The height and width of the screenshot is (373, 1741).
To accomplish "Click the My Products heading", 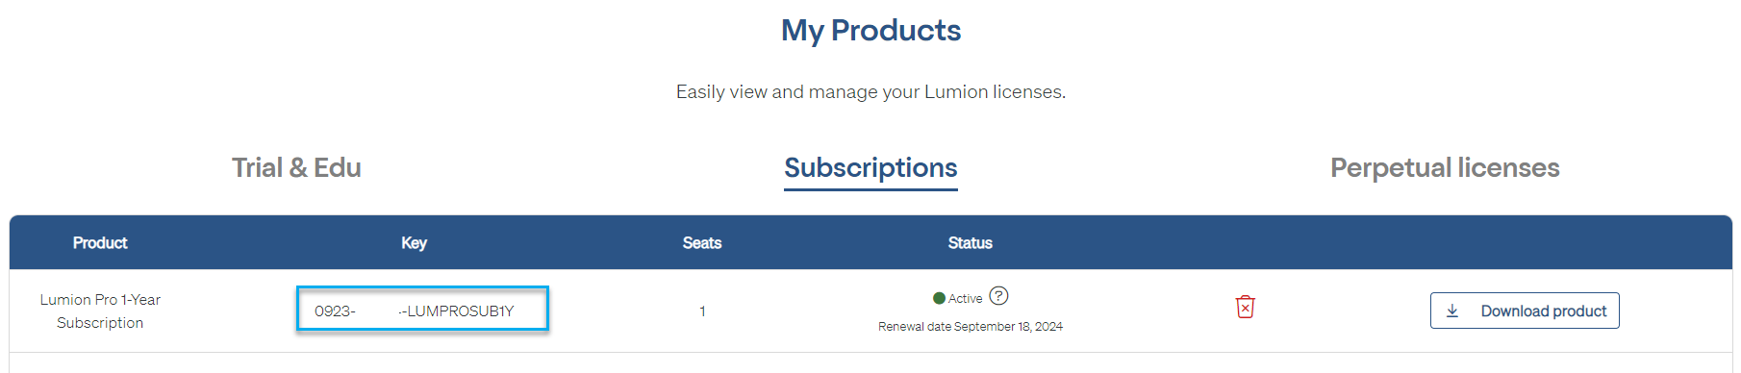I will pyautogui.click(x=870, y=31).
